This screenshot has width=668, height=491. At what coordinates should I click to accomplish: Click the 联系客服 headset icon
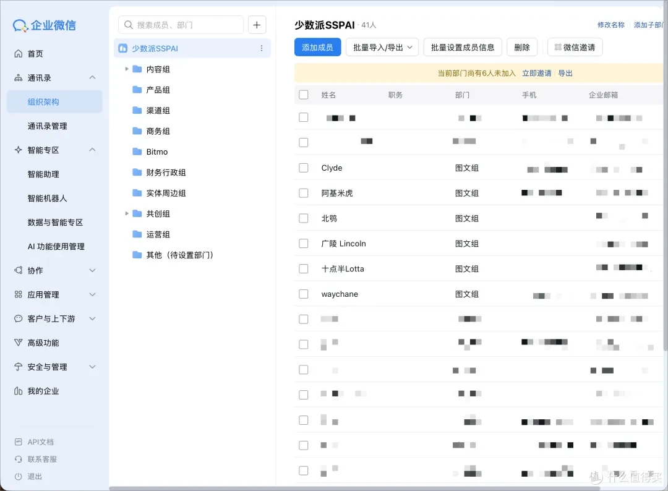click(x=19, y=459)
